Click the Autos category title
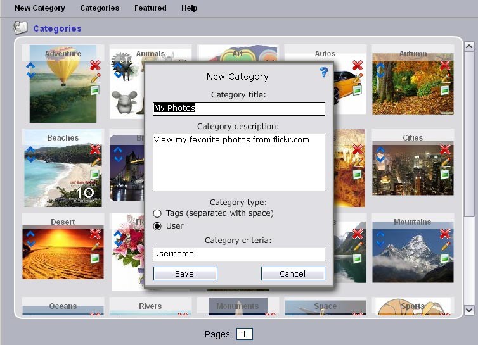 [325, 54]
